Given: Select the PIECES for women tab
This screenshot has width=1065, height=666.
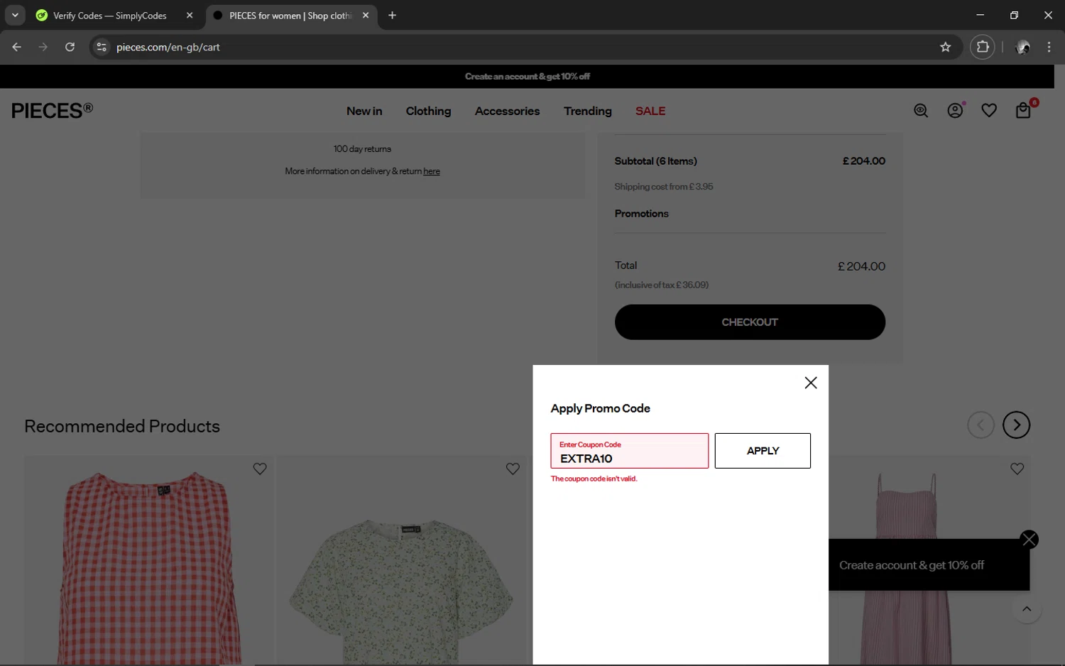Looking at the screenshot, I should pos(290,16).
